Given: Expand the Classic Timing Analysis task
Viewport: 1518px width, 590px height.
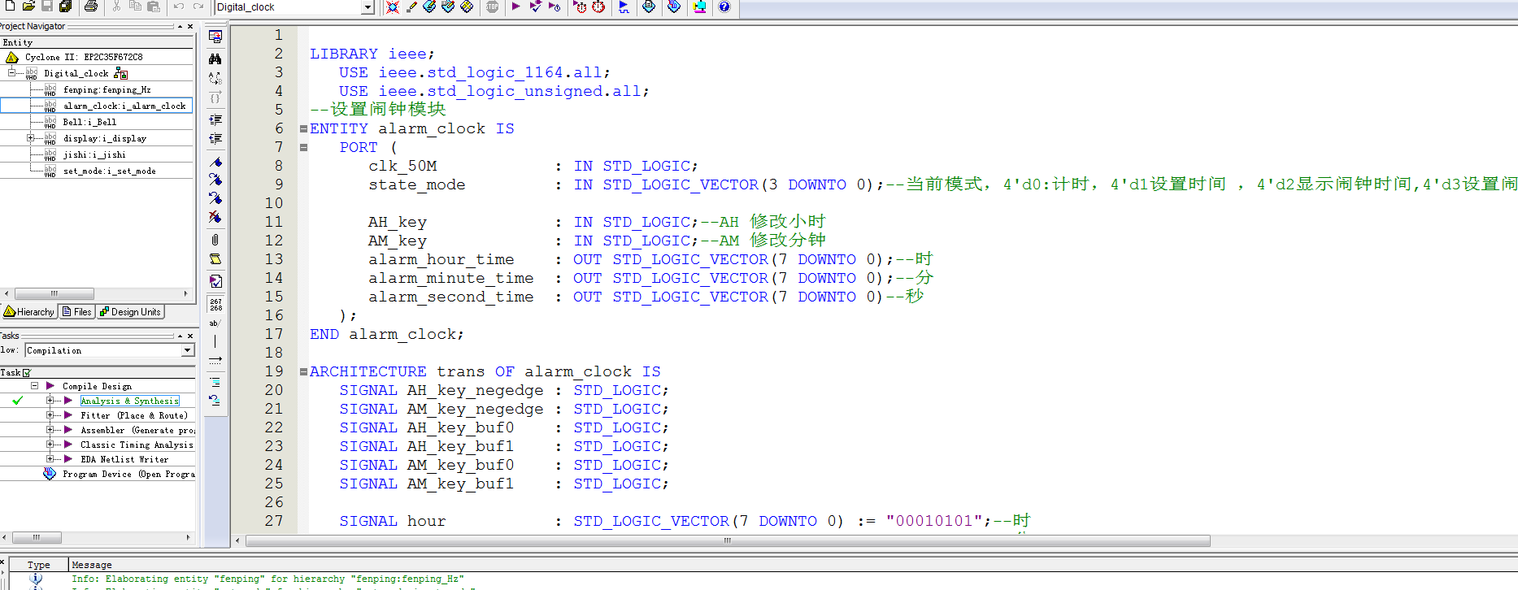Looking at the screenshot, I should coord(50,445).
